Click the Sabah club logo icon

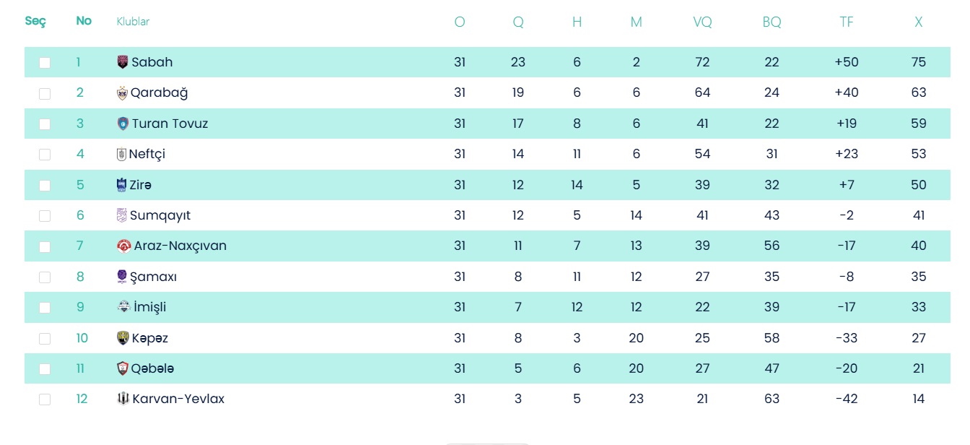[x=123, y=62]
